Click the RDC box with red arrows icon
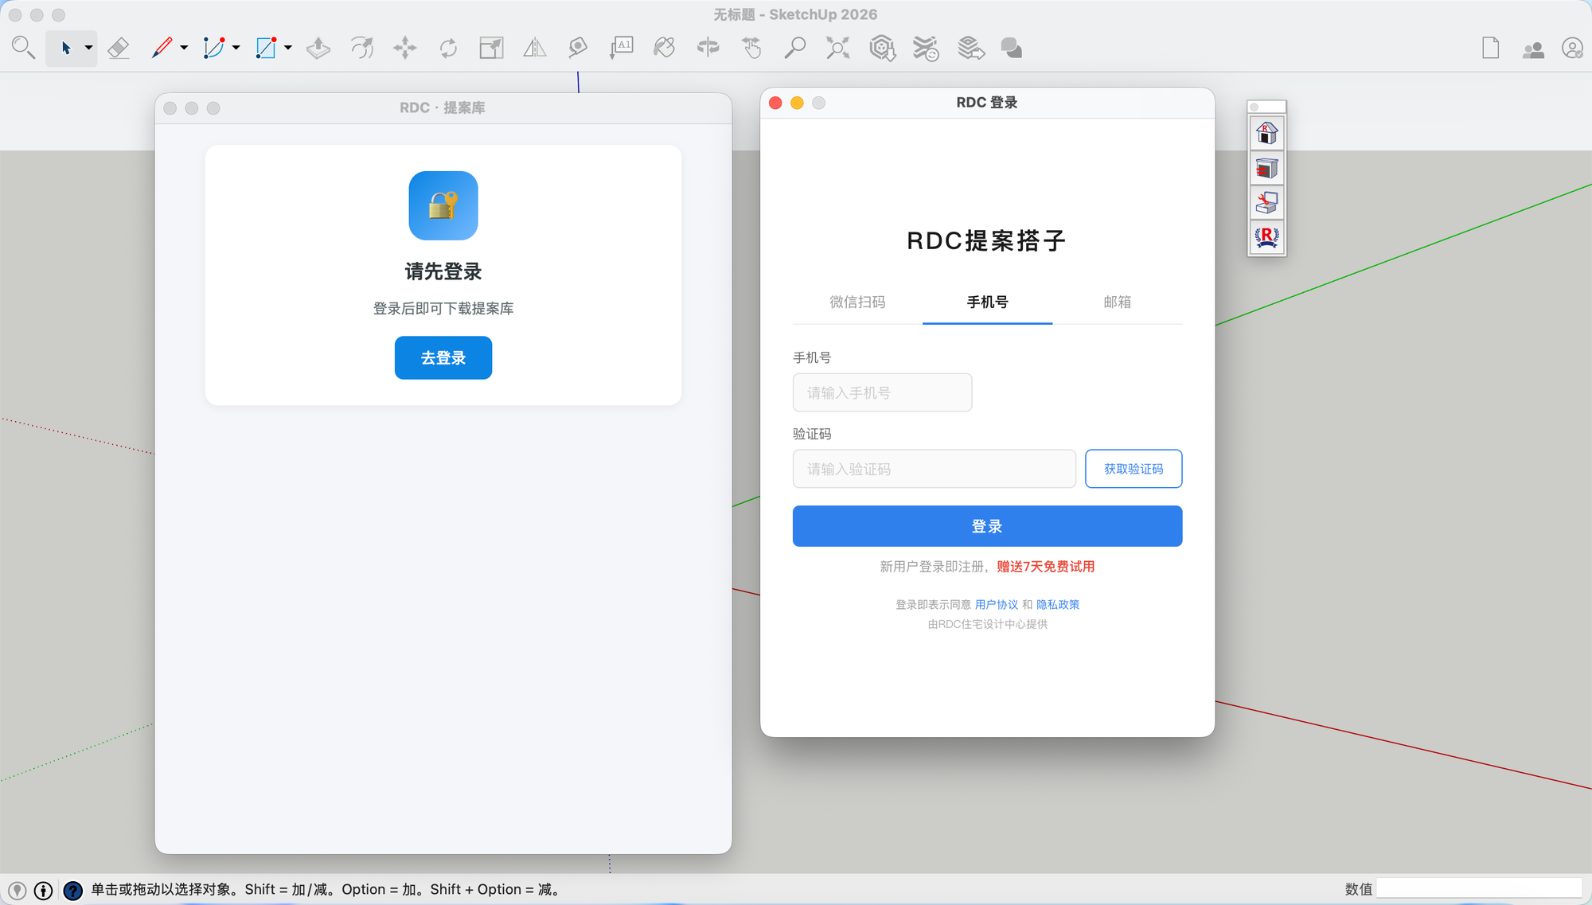1592x905 pixels. pos(1267,168)
